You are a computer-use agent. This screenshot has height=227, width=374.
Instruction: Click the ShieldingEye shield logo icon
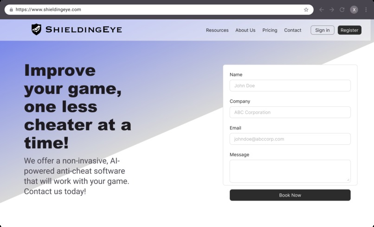point(36,30)
